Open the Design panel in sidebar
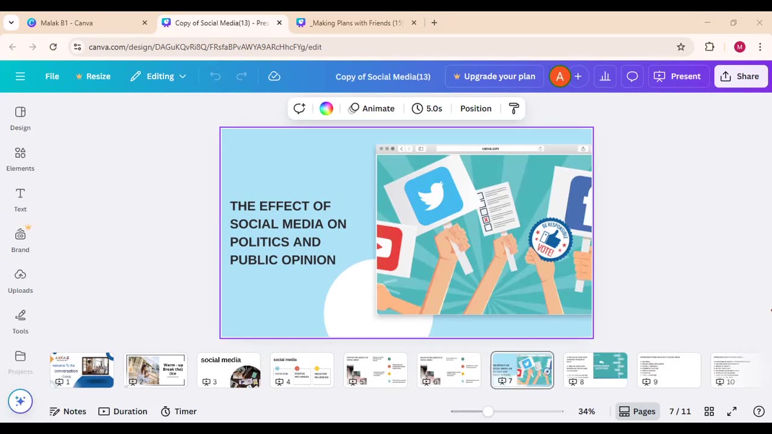Image resolution: width=772 pixels, height=434 pixels. coord(20,119)
